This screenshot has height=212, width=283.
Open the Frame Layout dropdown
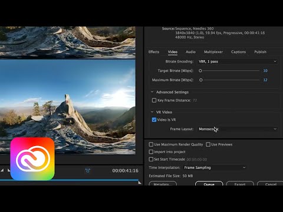(238, 129)
